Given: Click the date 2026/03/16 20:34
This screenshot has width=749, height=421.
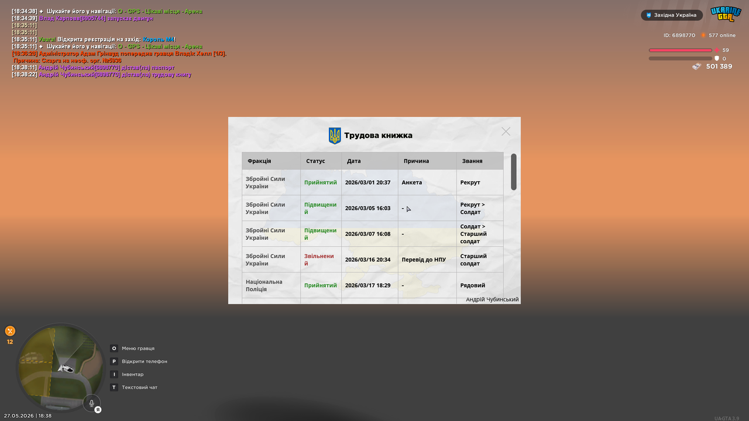Looking at the screenshot, I should point(367,260).
